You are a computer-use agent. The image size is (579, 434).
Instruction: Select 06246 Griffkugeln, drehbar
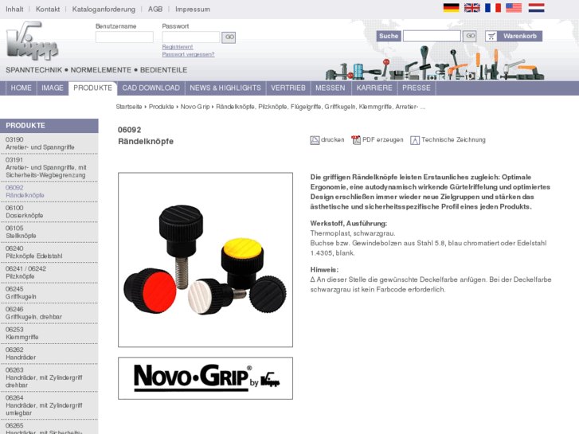tap(49, 313)
